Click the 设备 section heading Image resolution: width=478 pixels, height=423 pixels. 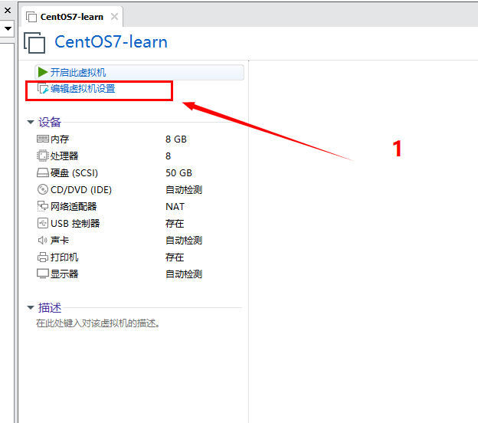point(50,123)
